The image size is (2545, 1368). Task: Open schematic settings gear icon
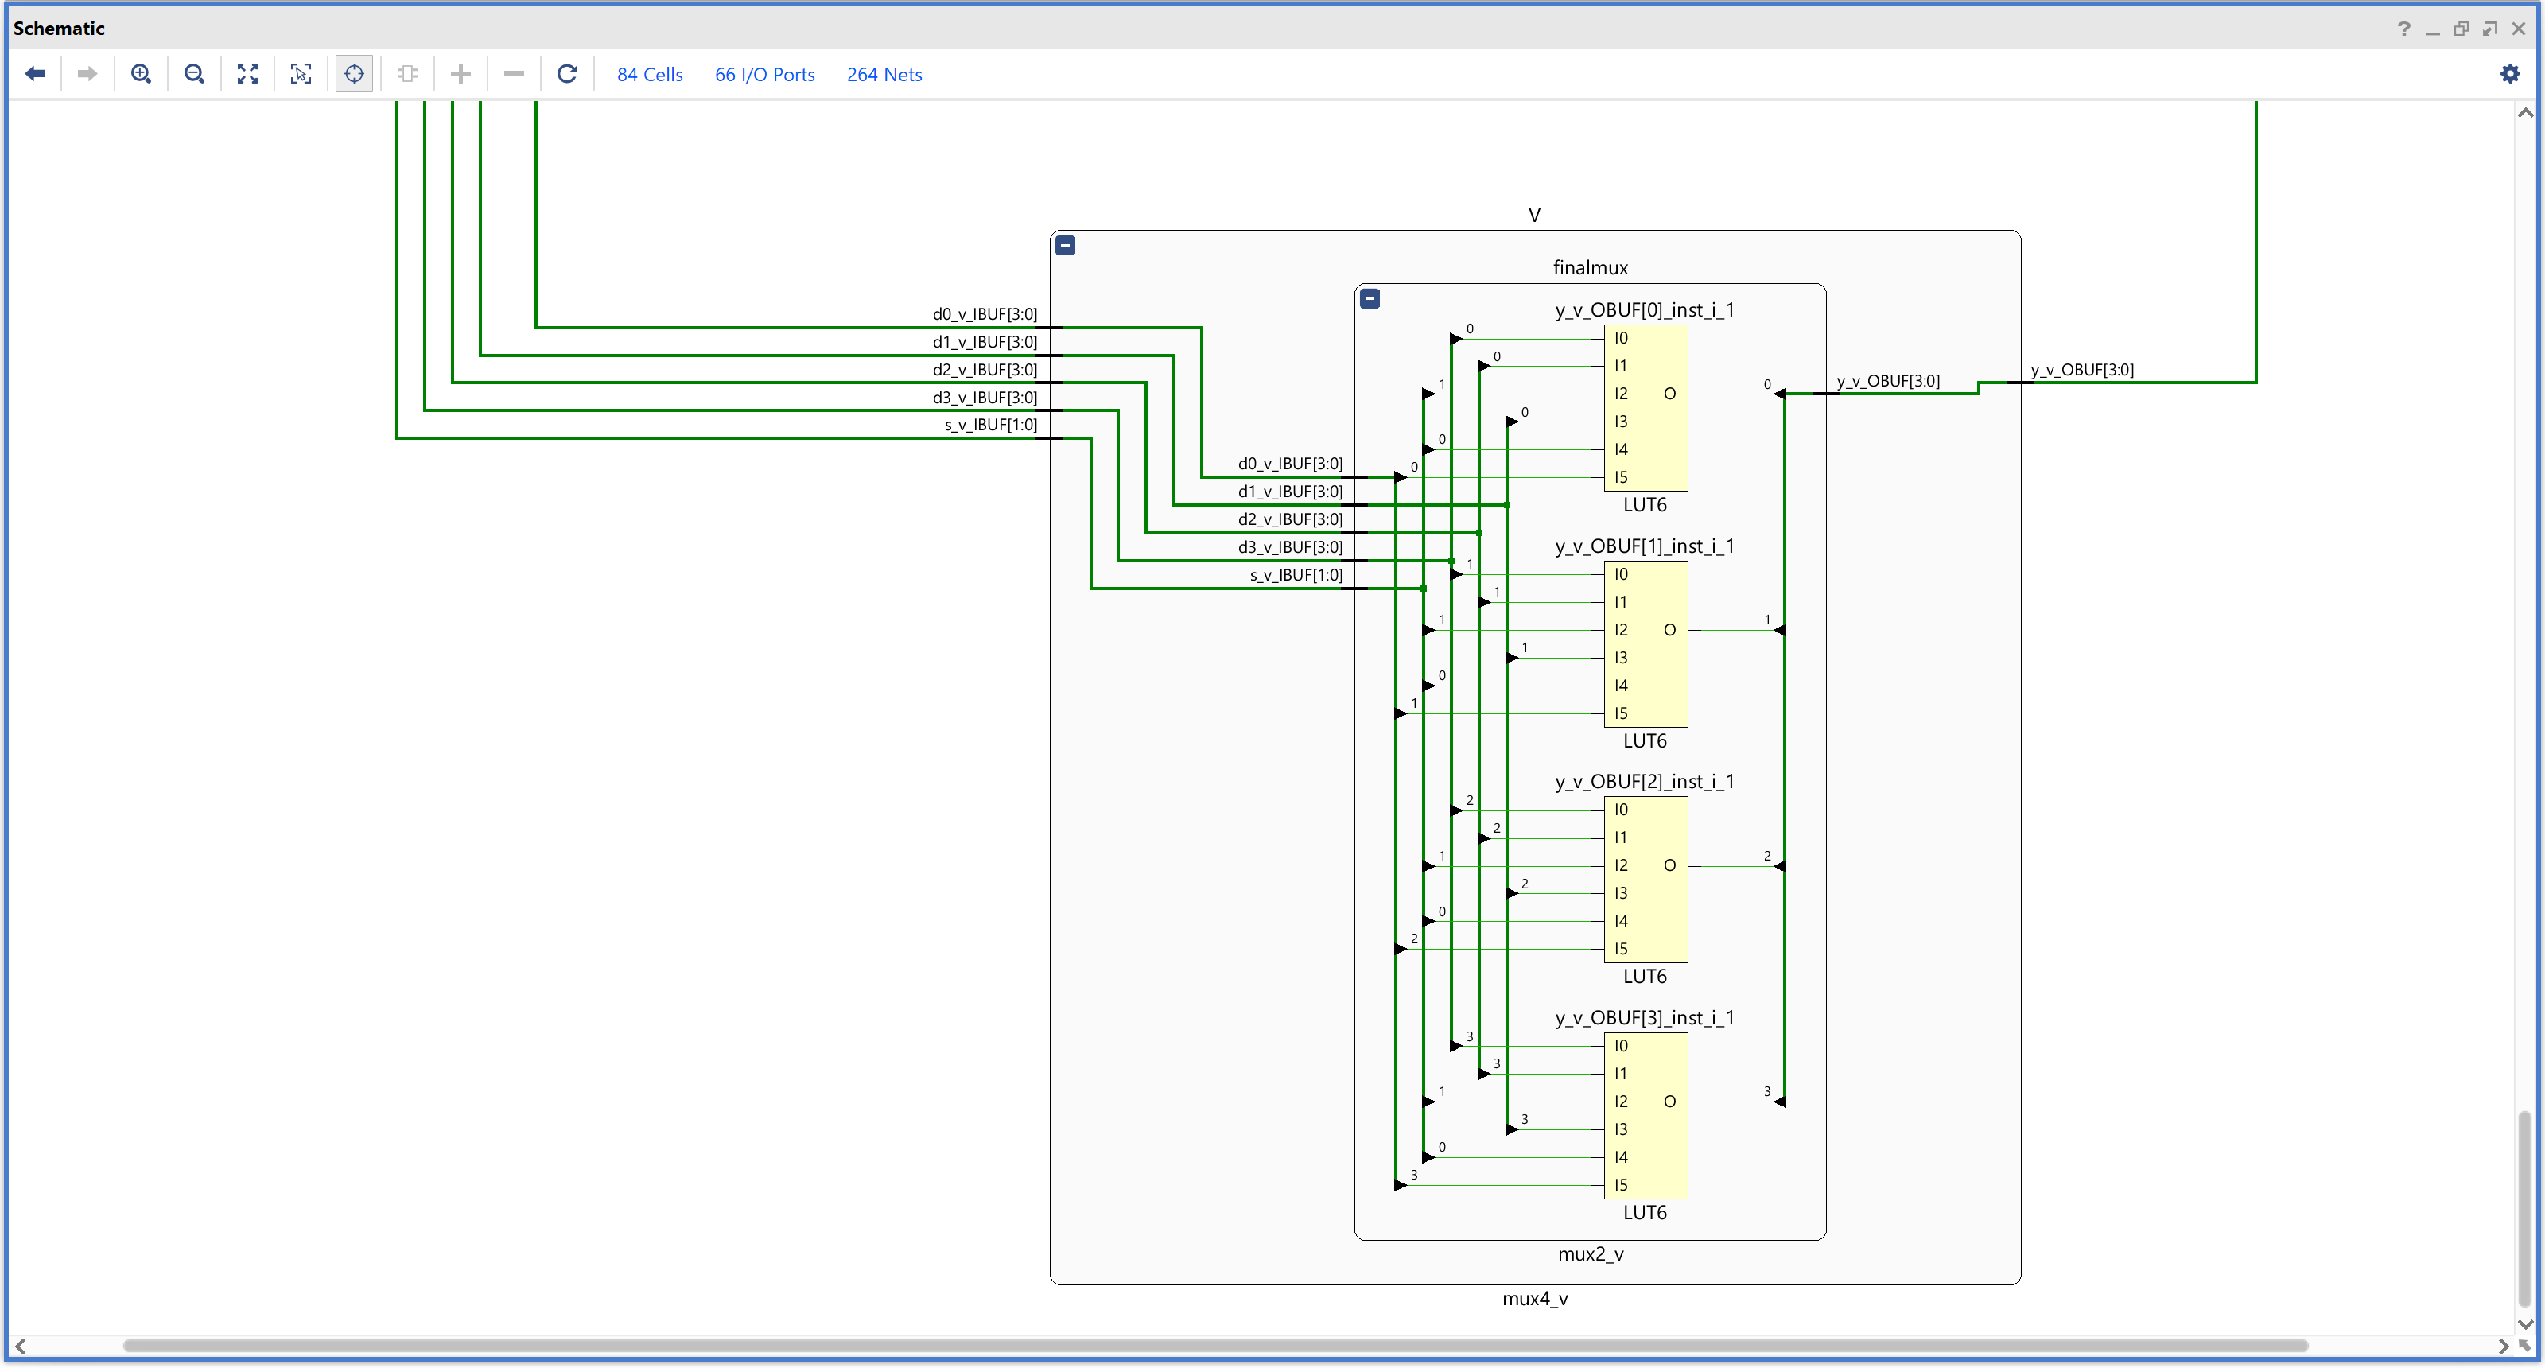pos(2509,74)
